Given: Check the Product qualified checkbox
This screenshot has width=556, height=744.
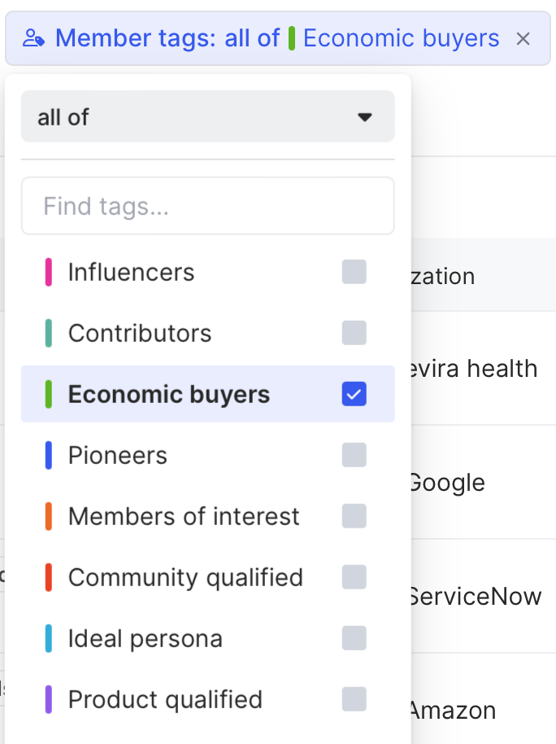Looking at the screenshot, I should tap(354, 699).
